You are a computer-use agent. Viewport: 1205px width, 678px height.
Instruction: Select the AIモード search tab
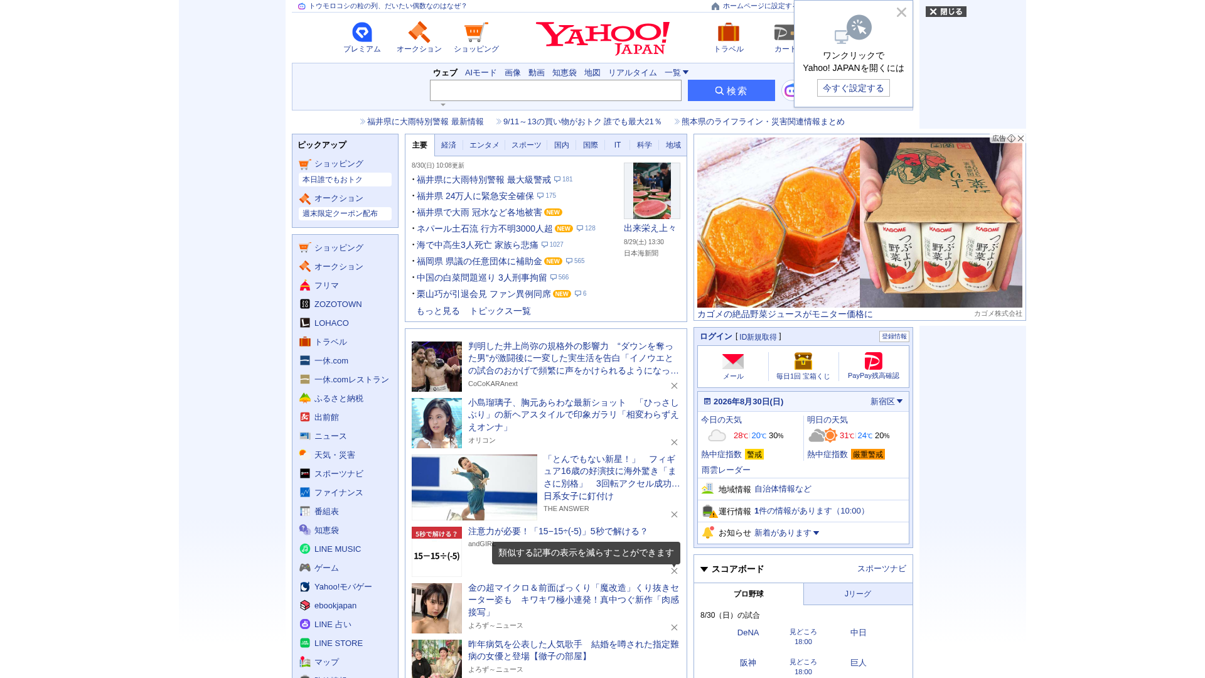pos(481,73)
